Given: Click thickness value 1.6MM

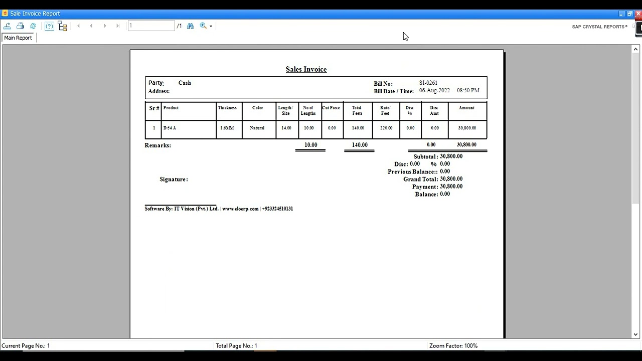Looking at the screenshot, I should 227,128.
